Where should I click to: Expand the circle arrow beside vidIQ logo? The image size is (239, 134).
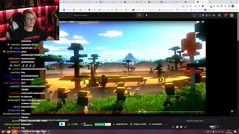(x=218, y=127)
